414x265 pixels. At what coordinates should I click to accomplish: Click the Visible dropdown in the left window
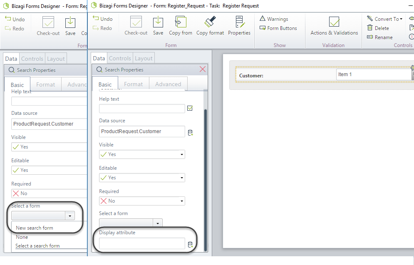(x=49, y=147)
